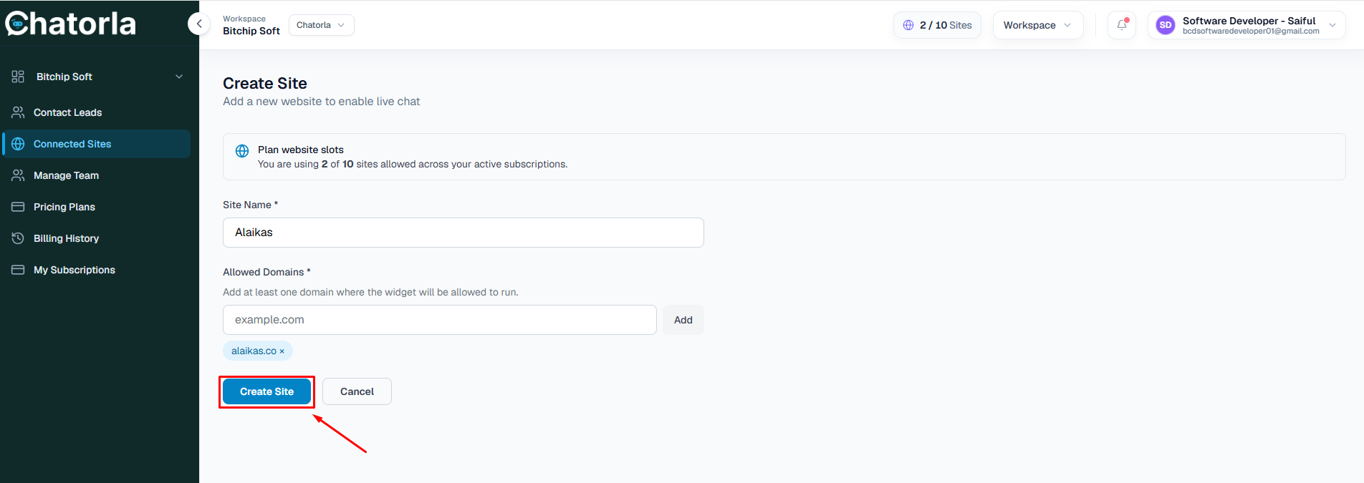Click the Create Site button

(266, 391)
